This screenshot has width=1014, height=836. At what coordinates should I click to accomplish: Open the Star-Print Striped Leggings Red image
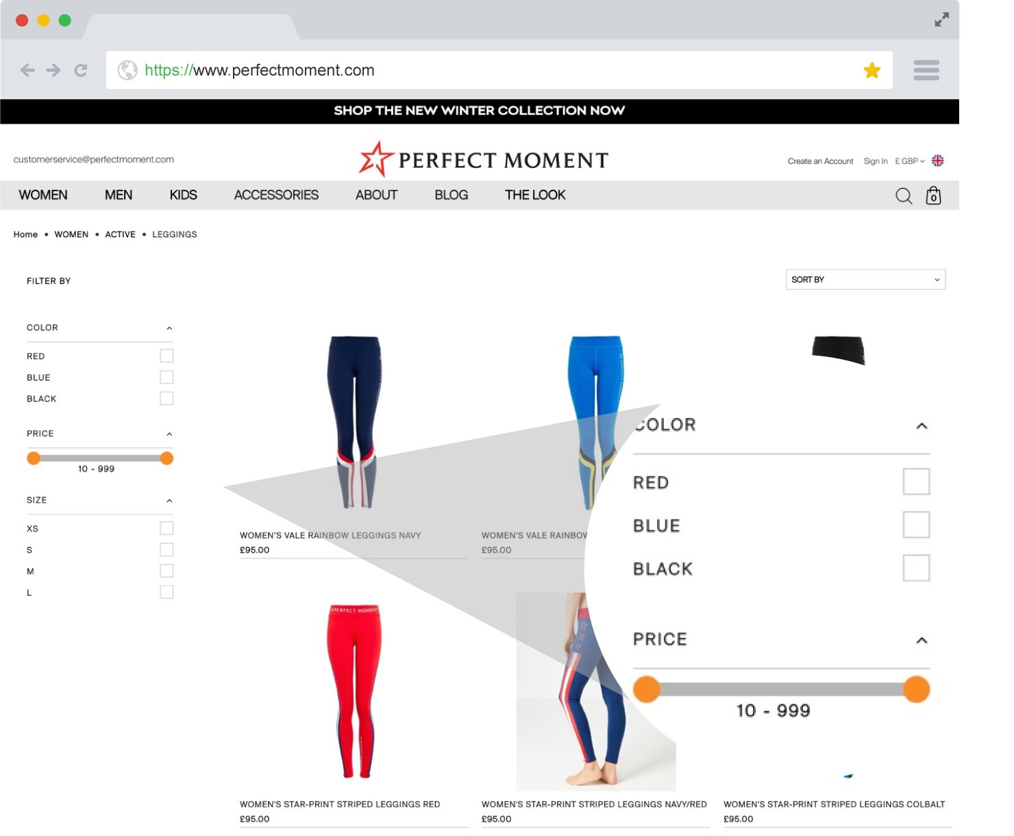tap(355, 691)
